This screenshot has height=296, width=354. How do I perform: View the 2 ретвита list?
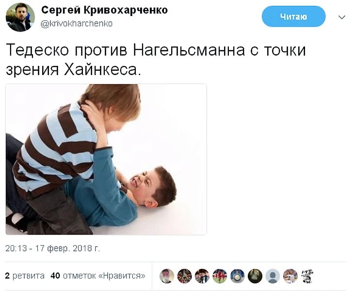coord(25,276)
